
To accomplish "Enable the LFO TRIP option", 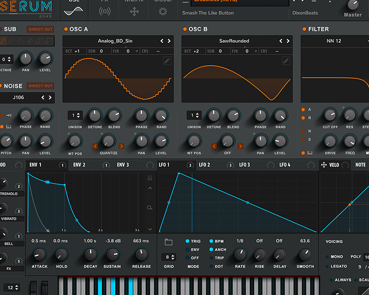I will coord(211,258).
